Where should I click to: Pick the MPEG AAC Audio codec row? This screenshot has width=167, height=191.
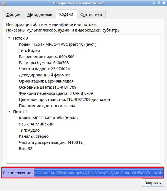pyautogui.click(x=48, y=118)
